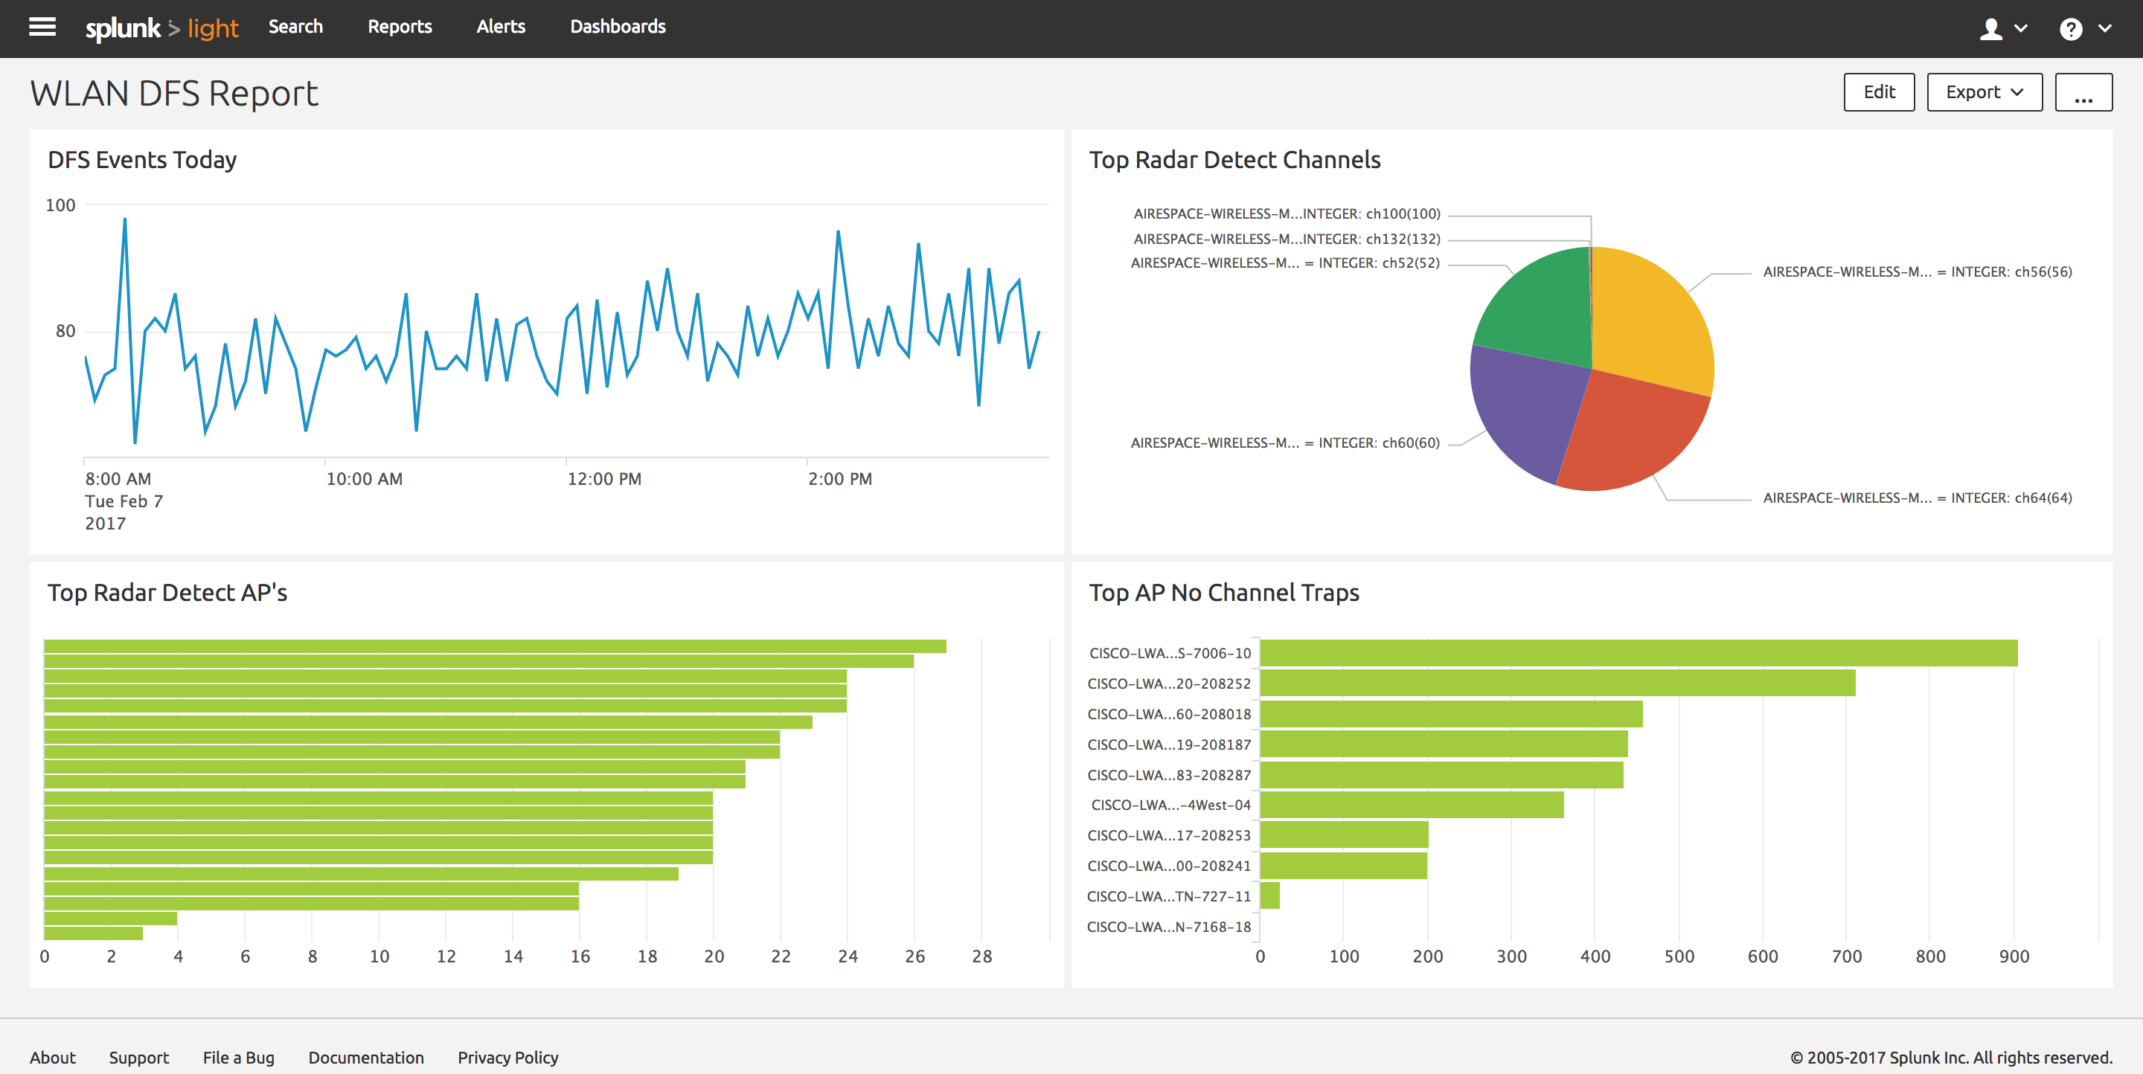
Task: Expand the chevron beside the user icon
Action: (x=2021, y=28)
